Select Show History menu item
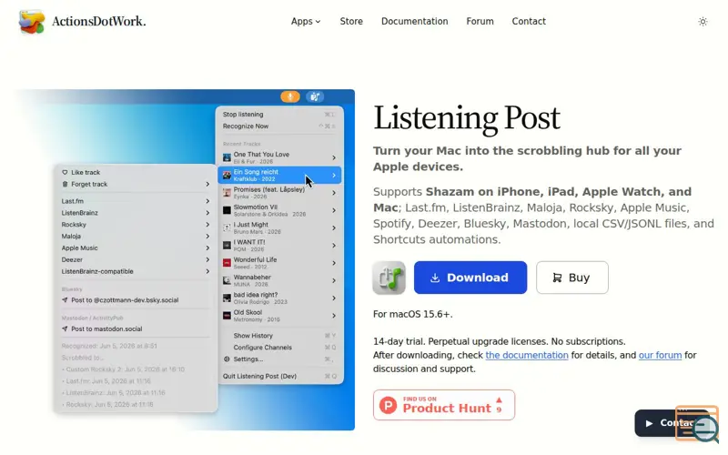 [280, 336]
